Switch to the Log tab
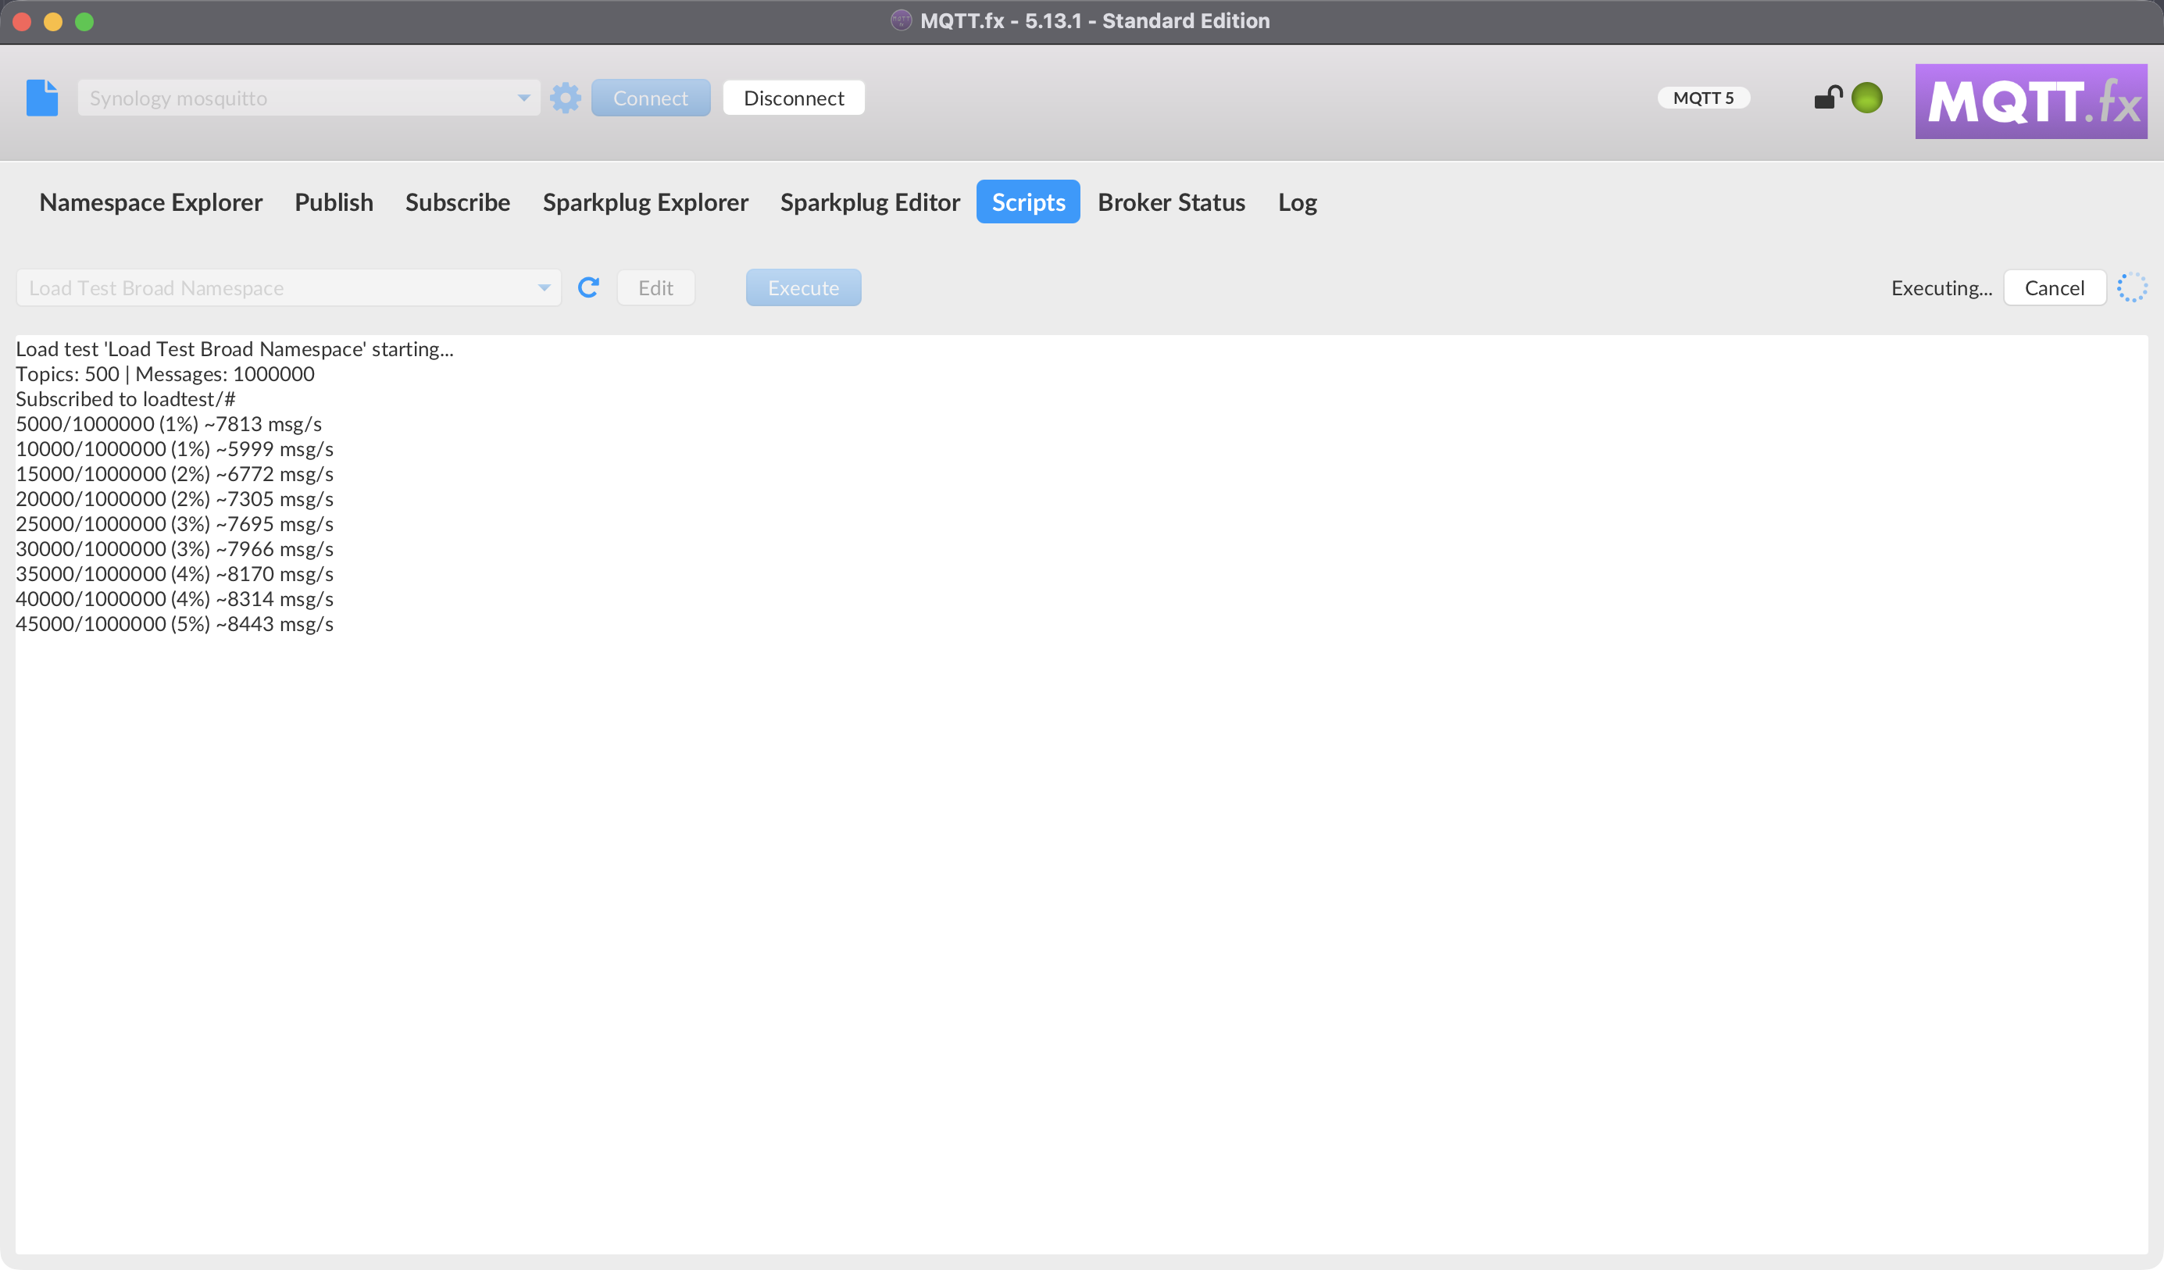The height and width of the screenshot is (1270, 2164). (1297, 202)
